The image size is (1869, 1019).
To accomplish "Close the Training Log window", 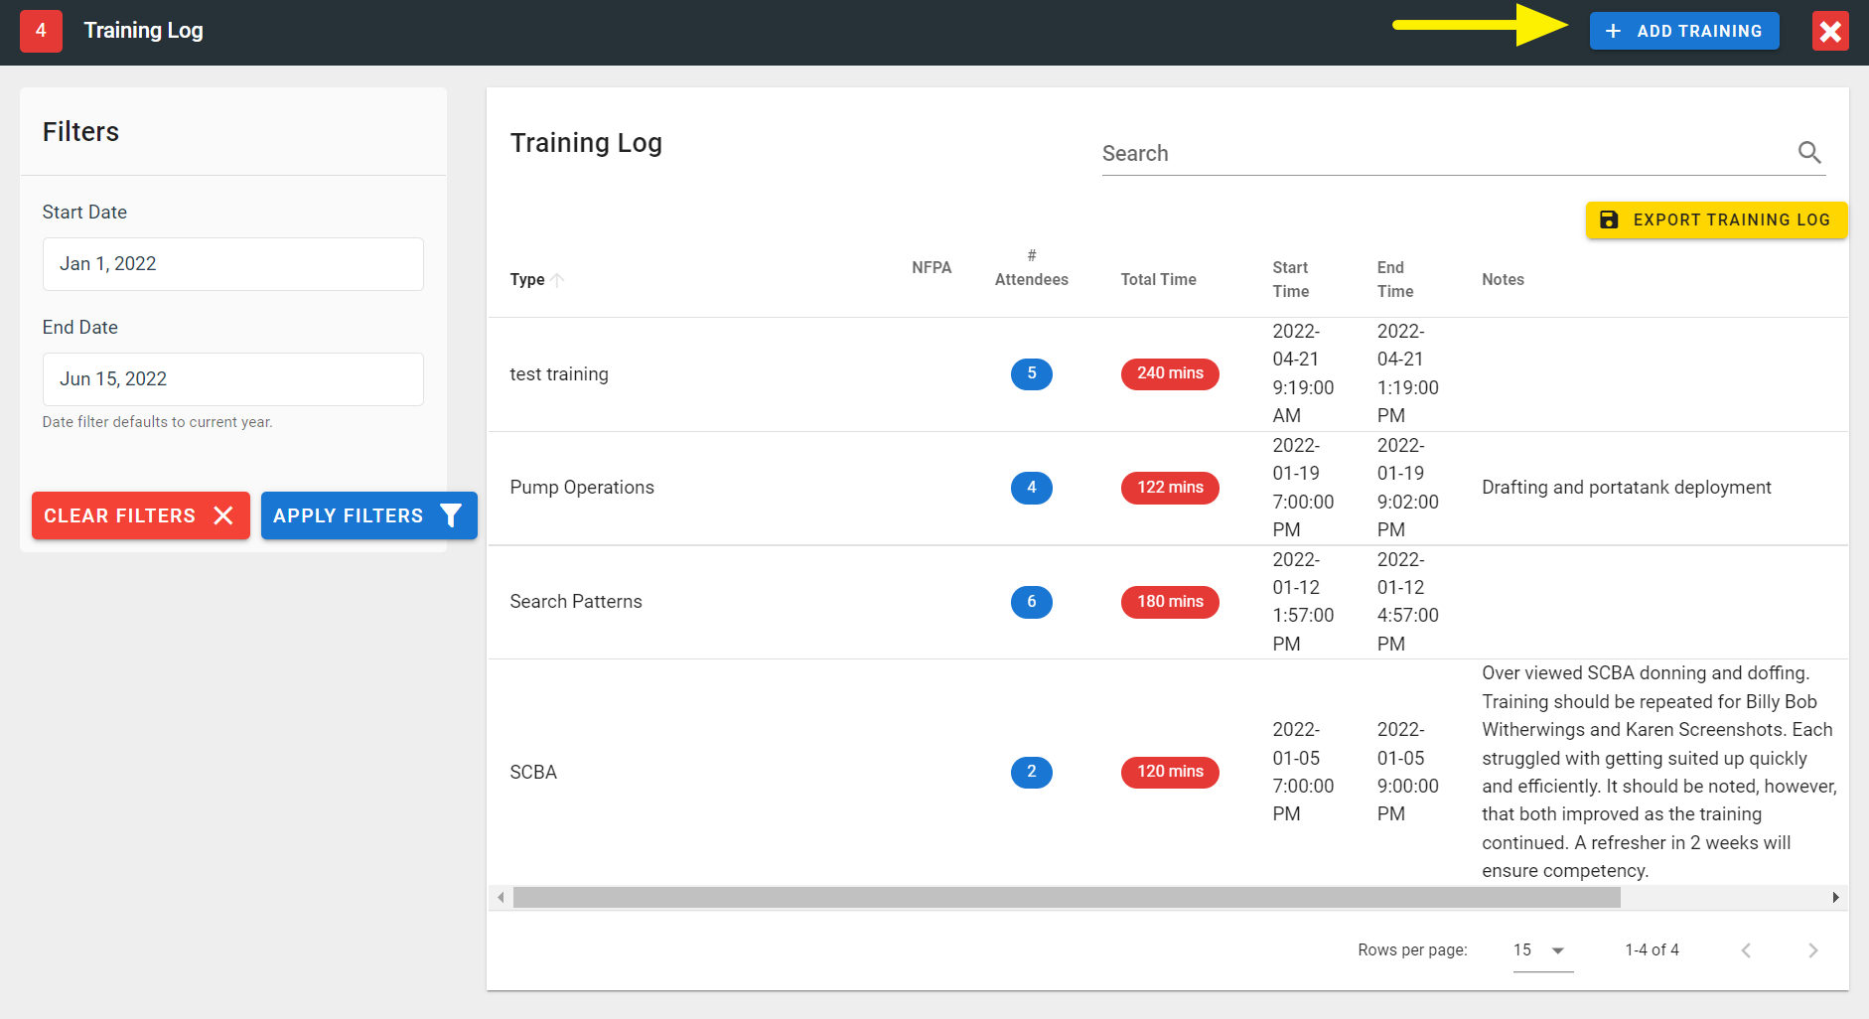I will pyautogui.click(x=1829, y=32).
